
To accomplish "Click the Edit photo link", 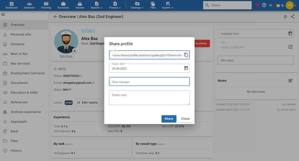I will point(66,56).
